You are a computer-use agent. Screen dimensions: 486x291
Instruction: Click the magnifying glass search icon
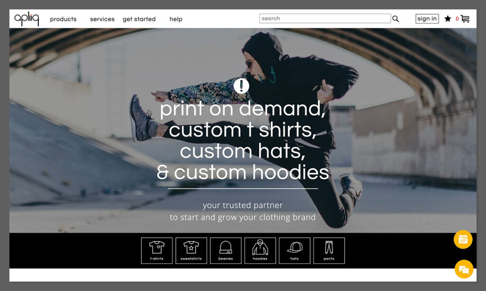click(x=395, y=19)
